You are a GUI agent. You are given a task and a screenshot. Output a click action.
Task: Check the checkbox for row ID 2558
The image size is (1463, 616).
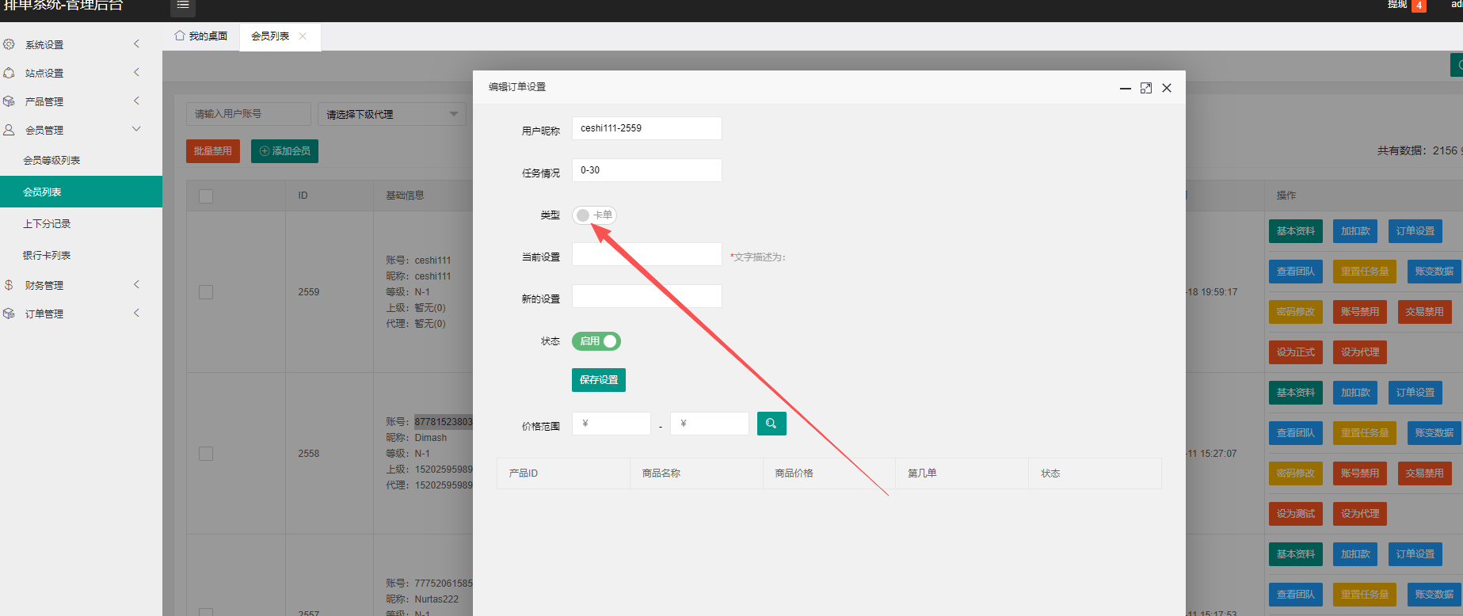pos(206,454)
